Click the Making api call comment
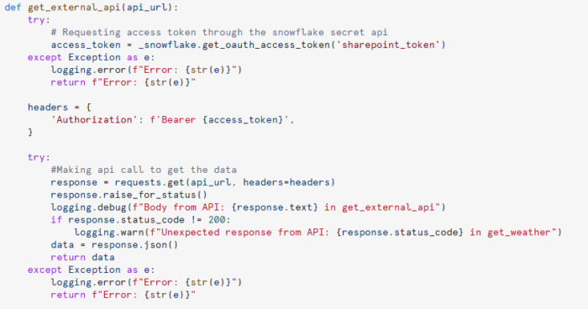Viewport: 588px width, 309px height. (144, 170)
